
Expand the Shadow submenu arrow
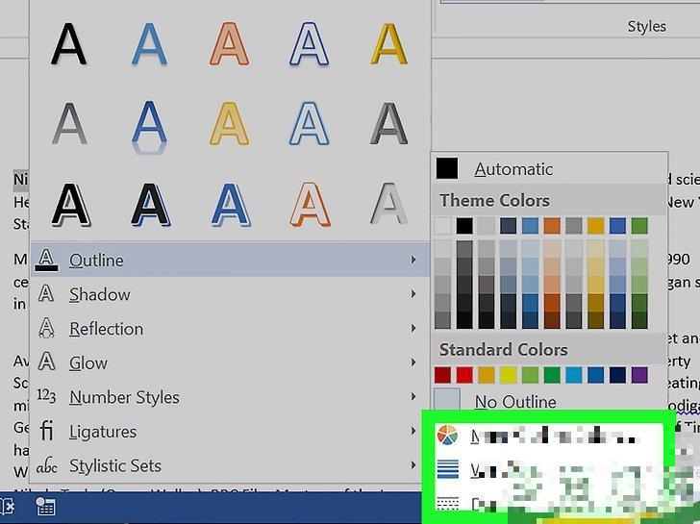[412, 294]
